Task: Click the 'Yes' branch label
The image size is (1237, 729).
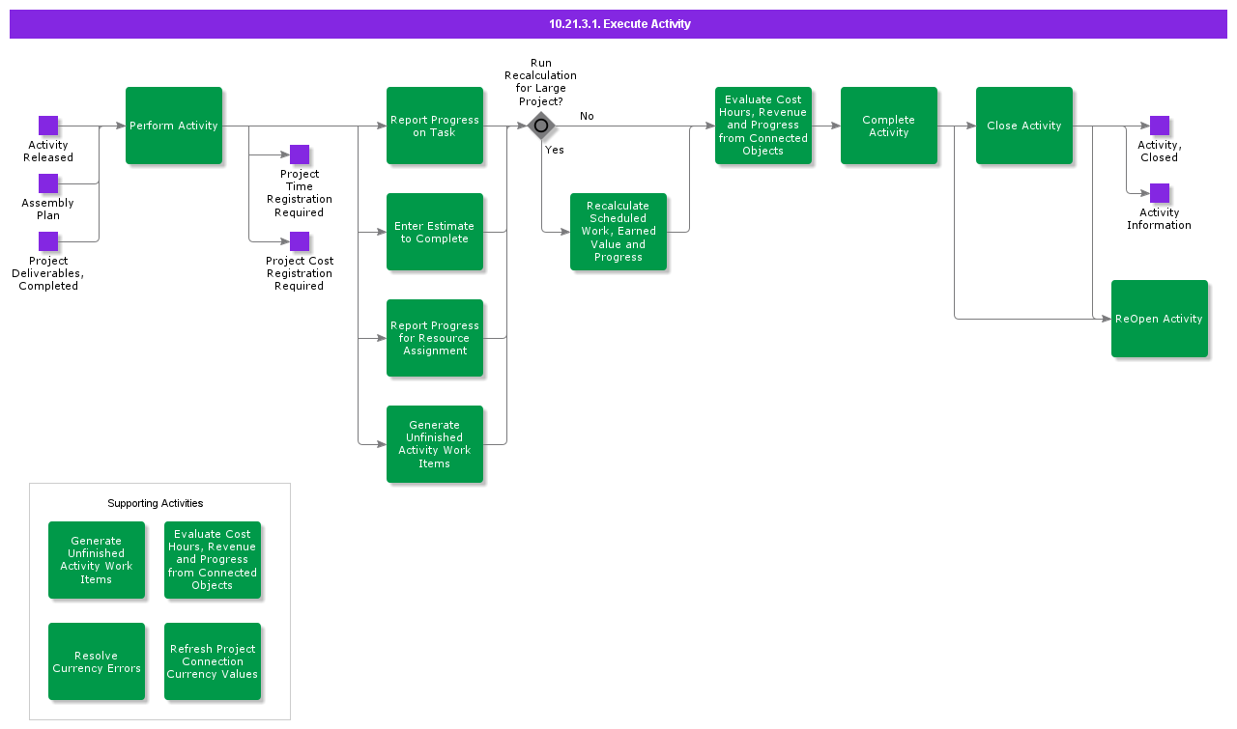Action: pyautogui.click(x=555, y=150)
